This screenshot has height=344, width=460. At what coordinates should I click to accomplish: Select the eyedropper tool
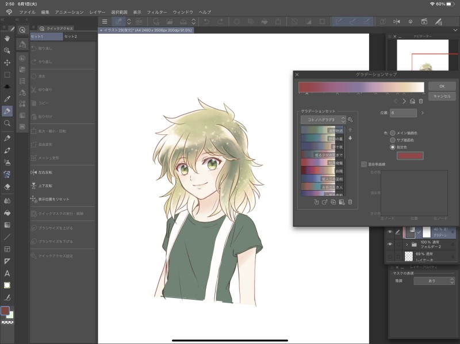(7, 99)
